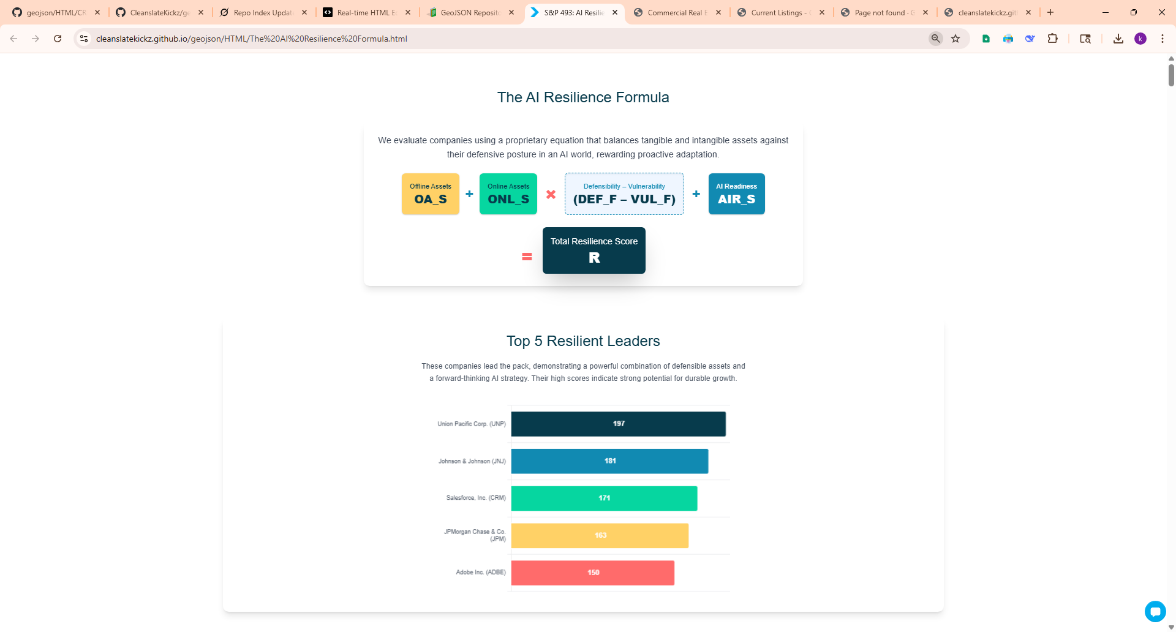Close the CleanslateKickz/ge tab
Screen dimensions: 1176x632
pyautogui.click(x=201, y=12)
